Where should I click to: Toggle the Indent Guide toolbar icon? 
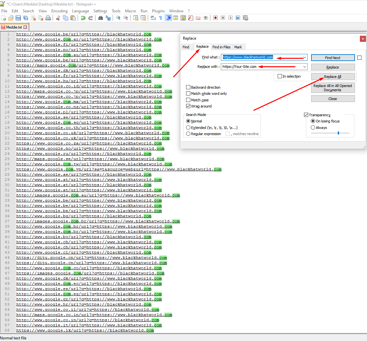click(168, 18)
